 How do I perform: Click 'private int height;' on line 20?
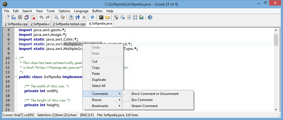(x=42, y=105)
